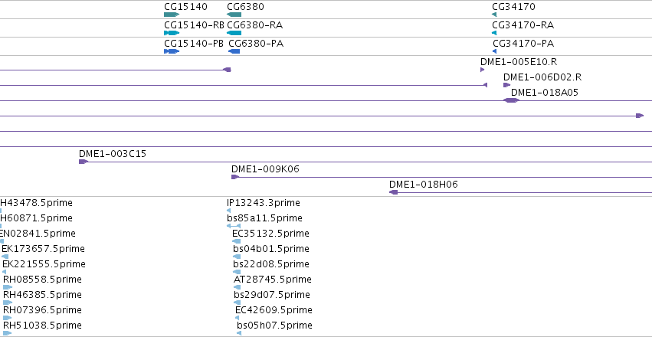Select the bs85a11.5prime double-arrow glyph
The image size is (652, 337).
234,226
